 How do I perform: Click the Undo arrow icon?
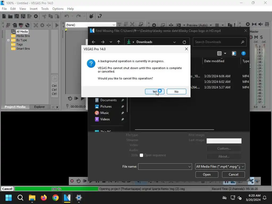pyautogui.click(x=67, y=16)
